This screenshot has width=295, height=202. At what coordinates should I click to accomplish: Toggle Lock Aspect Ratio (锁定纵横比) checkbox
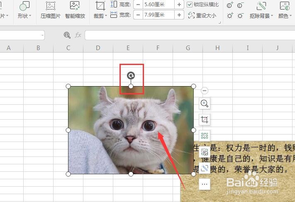coord(190,4)
